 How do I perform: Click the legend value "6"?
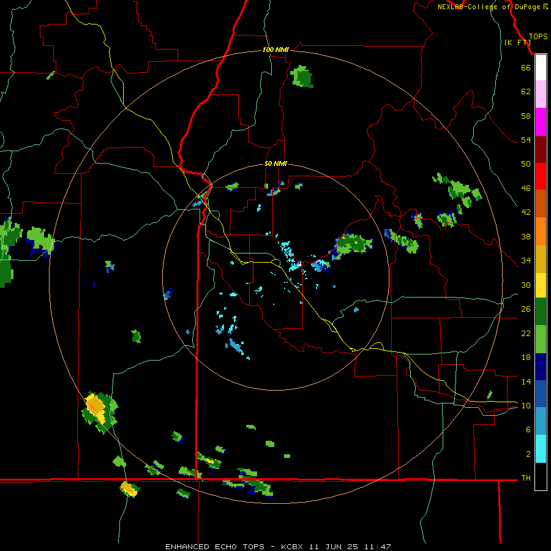pos(528,430)
